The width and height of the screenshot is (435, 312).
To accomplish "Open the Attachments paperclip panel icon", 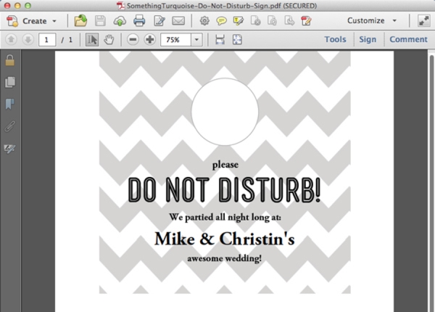I will pos(9,126).
